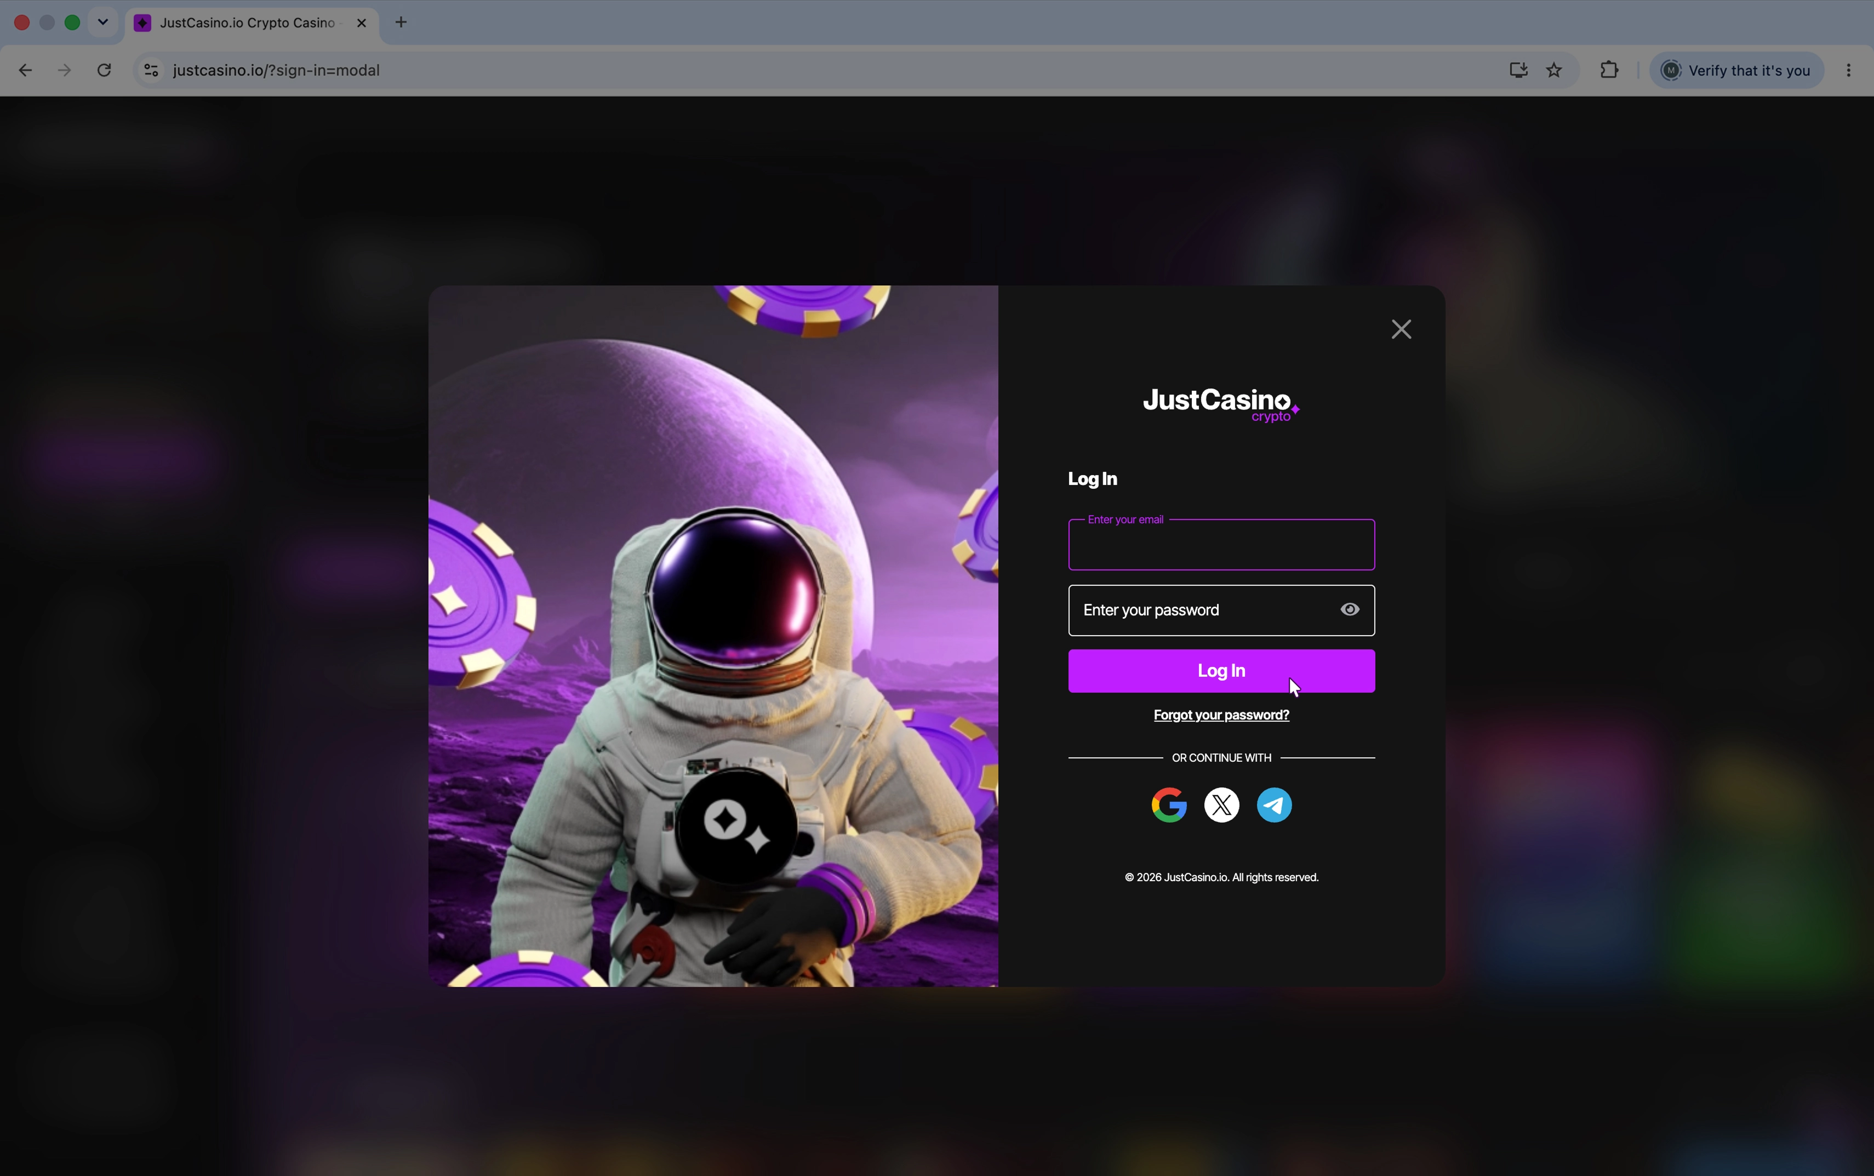This screenshot has height=1176, width=1874.
Task: Go forward with browser forward arrow
Action: [65, 70]
